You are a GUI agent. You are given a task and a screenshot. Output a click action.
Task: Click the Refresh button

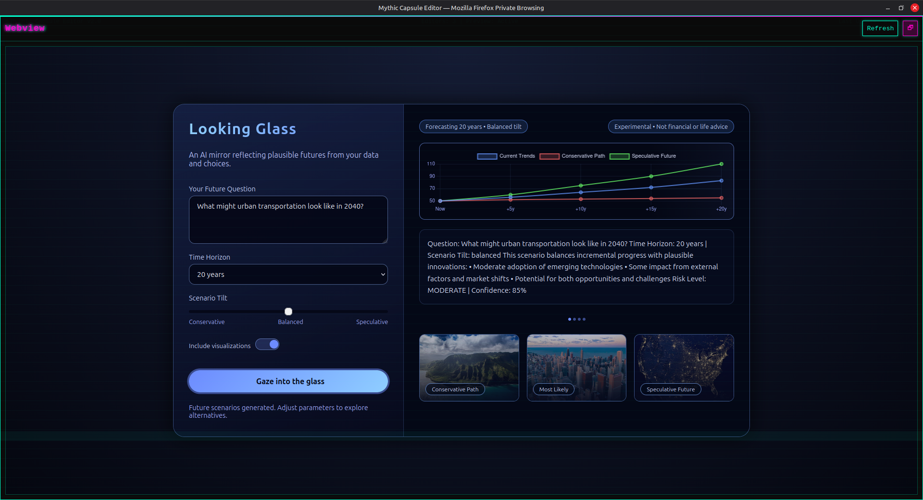coord(879,28)
